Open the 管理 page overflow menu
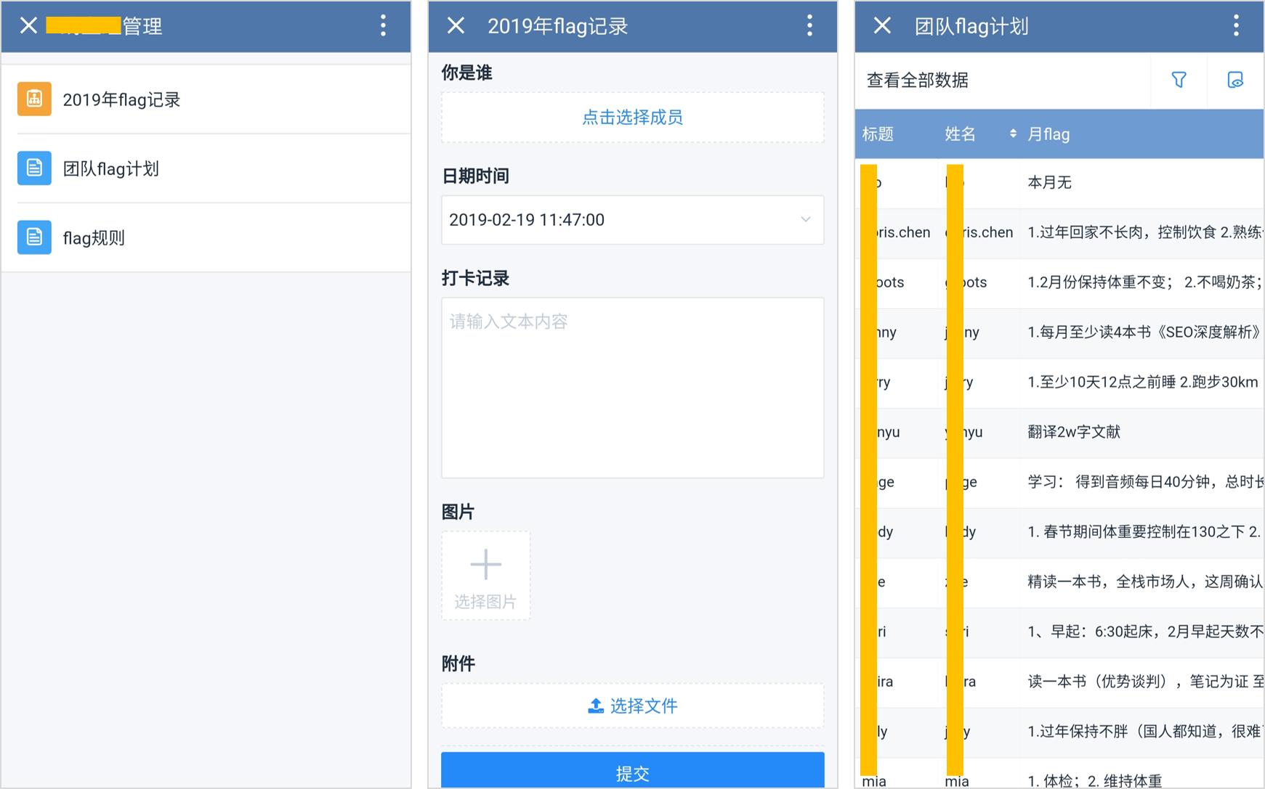The height and width of the screenshot is (789, 1265). (383, 25)
